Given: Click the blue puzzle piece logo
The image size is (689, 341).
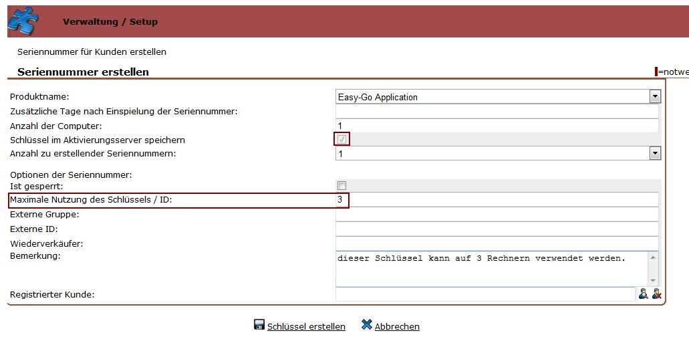Looking at the screenshot, I should [23, 21].
